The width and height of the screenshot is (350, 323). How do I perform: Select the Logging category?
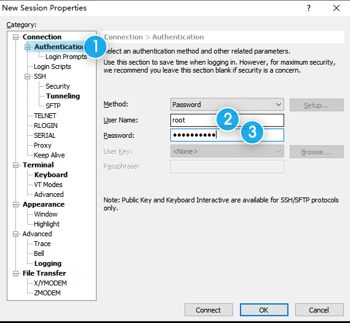[48, 263]
